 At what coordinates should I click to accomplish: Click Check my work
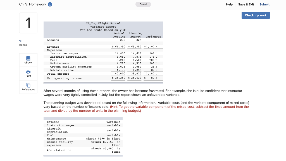255,15
